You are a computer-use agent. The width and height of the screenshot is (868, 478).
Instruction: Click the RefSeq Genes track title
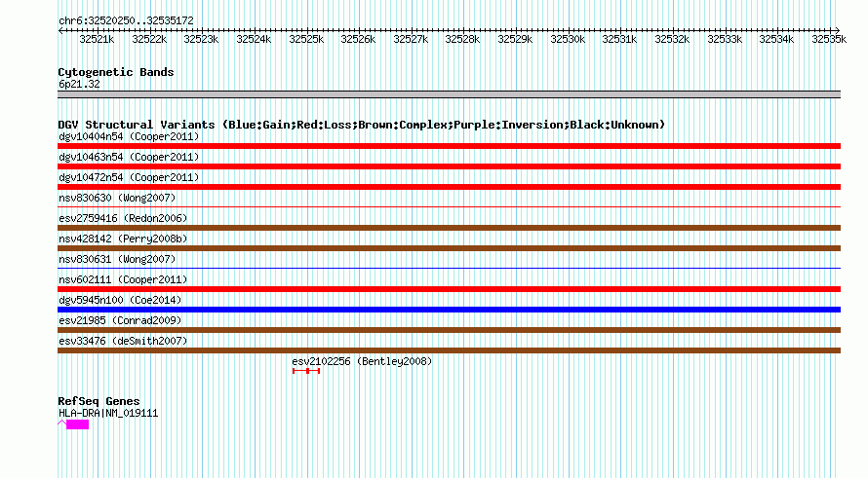pos(99,401)
